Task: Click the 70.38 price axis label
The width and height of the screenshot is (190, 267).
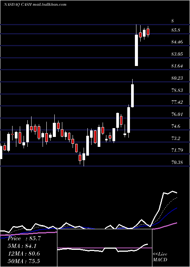Action: pos(177,162)
